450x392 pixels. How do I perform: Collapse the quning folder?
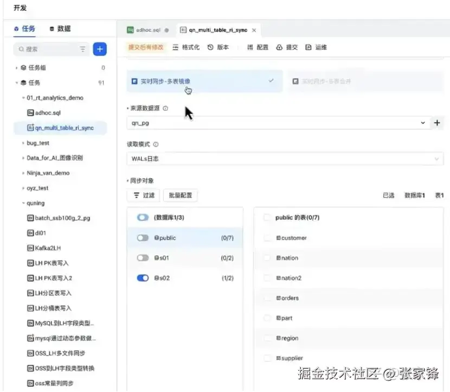(23, 203)
